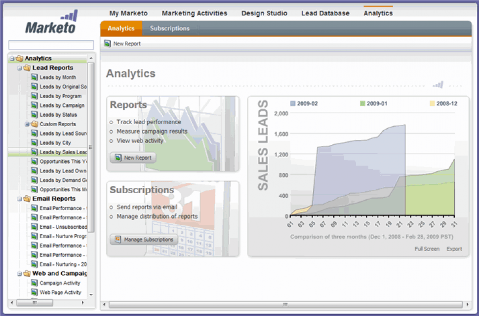Collapse the Lead Reports folder
Viewport: 479px width, 316px height.
tap(20, 68)
